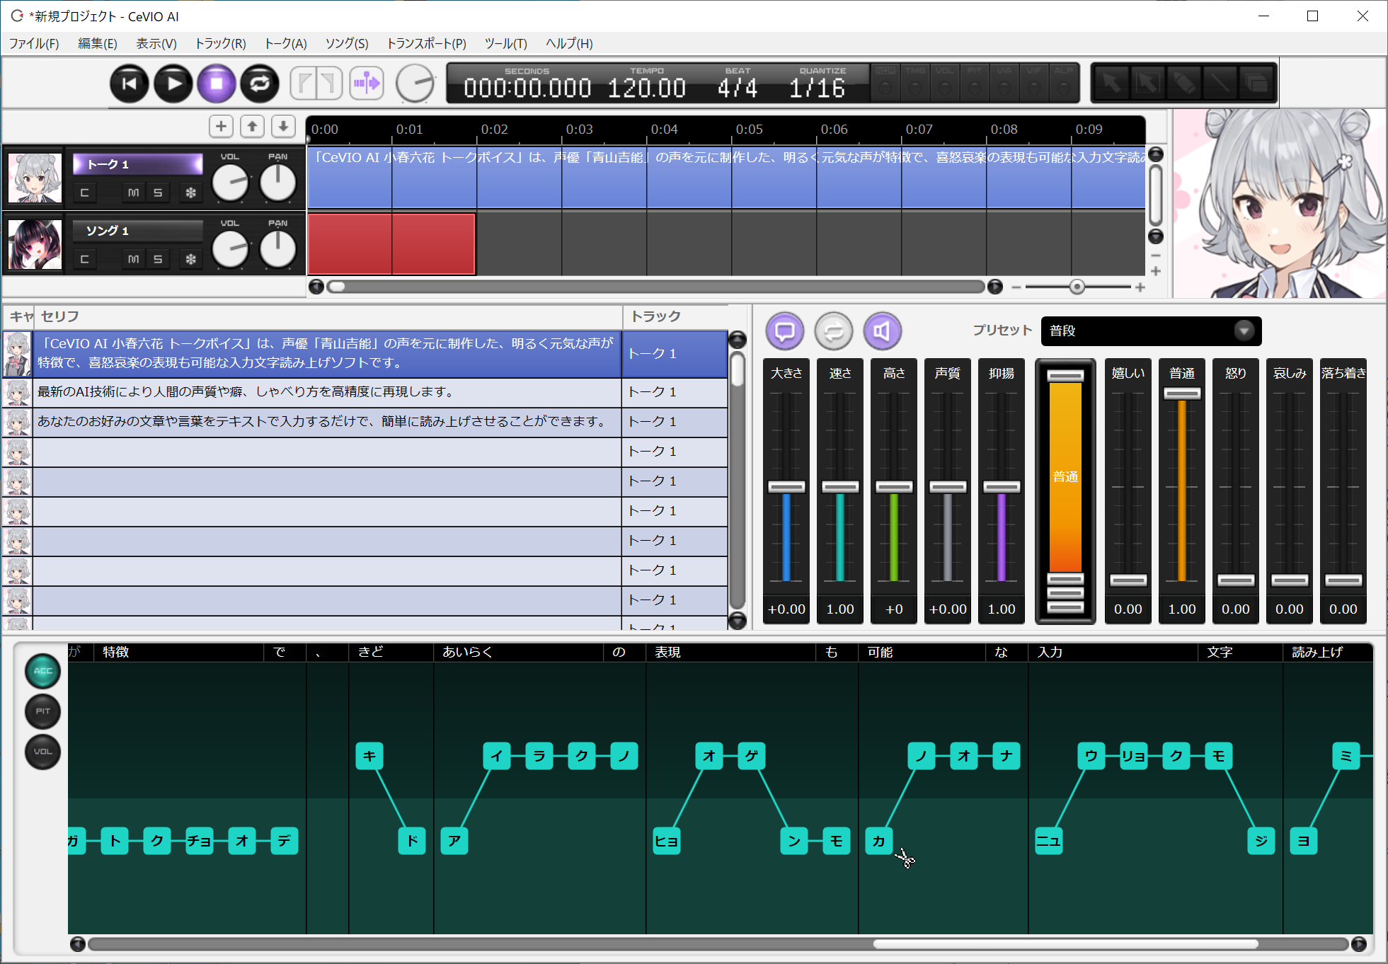Image resolution: width=1388 pixels, height=964 pixels.
Task: Open the BEAT 4/4 setting
Action: click(x=738, y=88)
